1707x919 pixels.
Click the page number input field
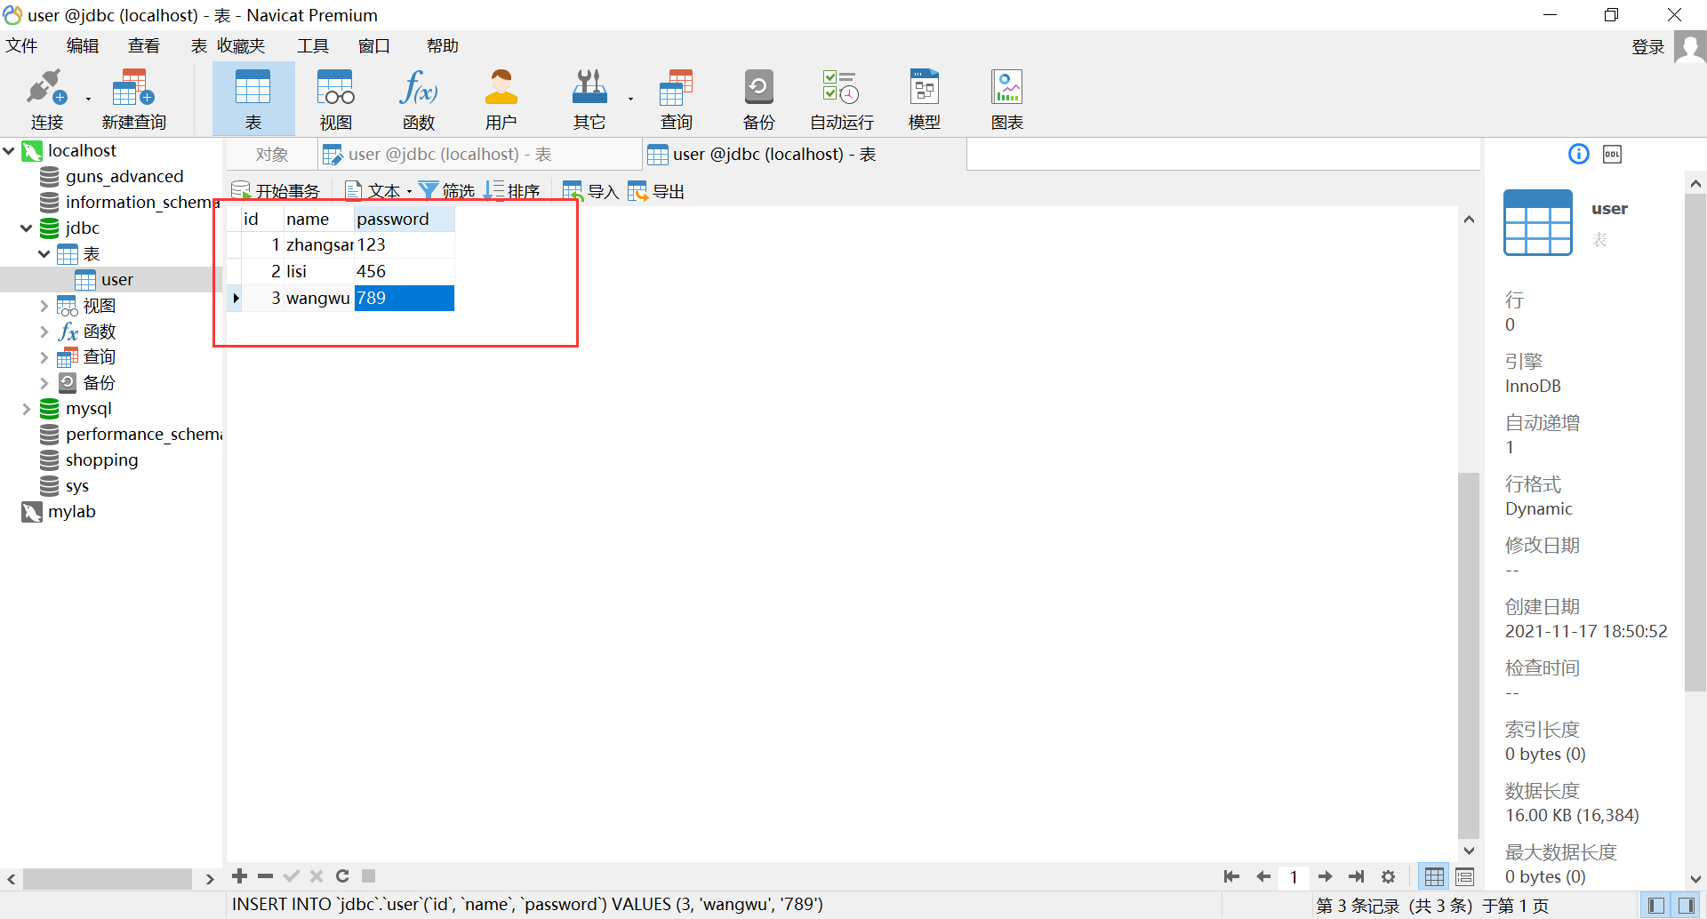coord(1294,876)
